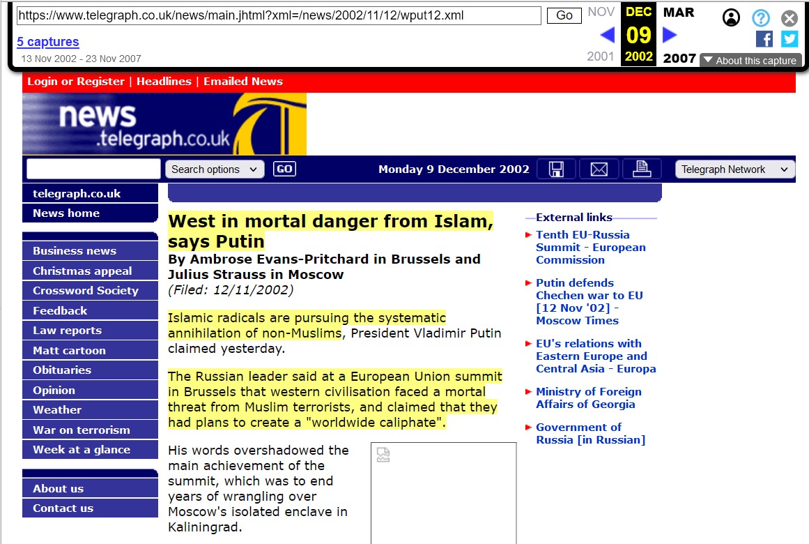Open Business news sidebar section

tap(90, 250)
